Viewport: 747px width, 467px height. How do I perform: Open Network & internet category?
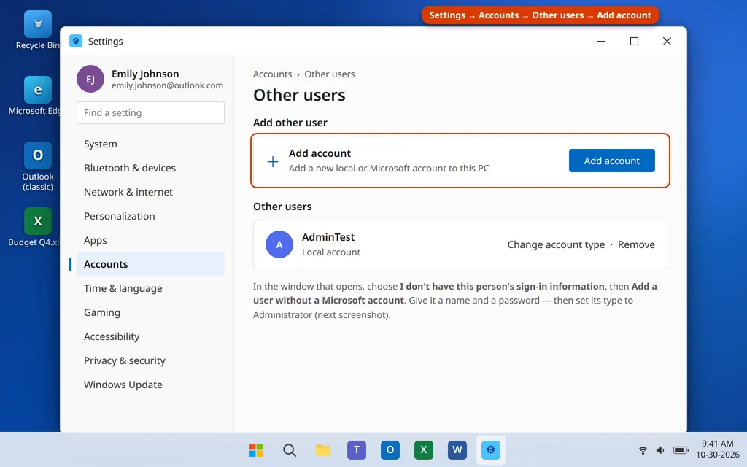(150, 192)
